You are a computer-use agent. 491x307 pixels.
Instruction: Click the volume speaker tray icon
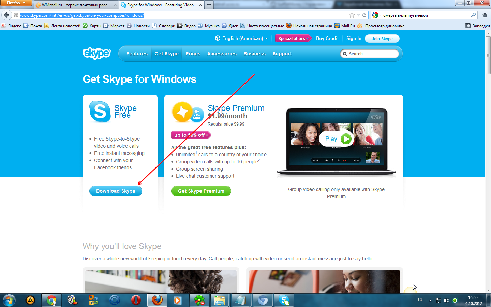pyautogui.click(x=447, y=301)
